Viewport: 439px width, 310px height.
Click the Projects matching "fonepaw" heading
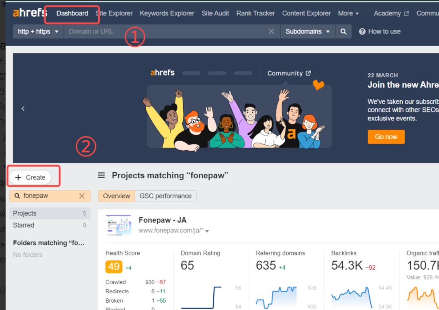(x=170, y=175)
